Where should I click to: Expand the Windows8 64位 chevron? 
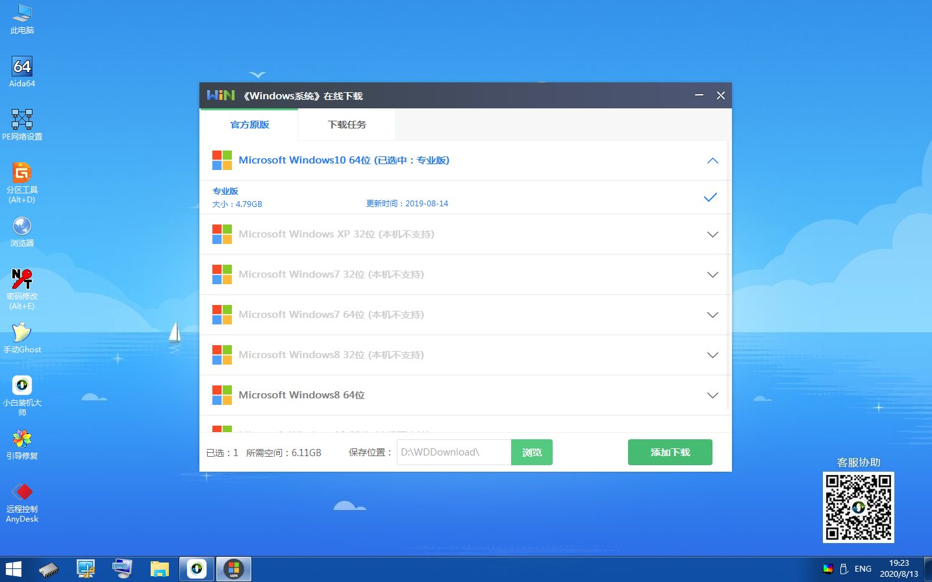point(712,395)
